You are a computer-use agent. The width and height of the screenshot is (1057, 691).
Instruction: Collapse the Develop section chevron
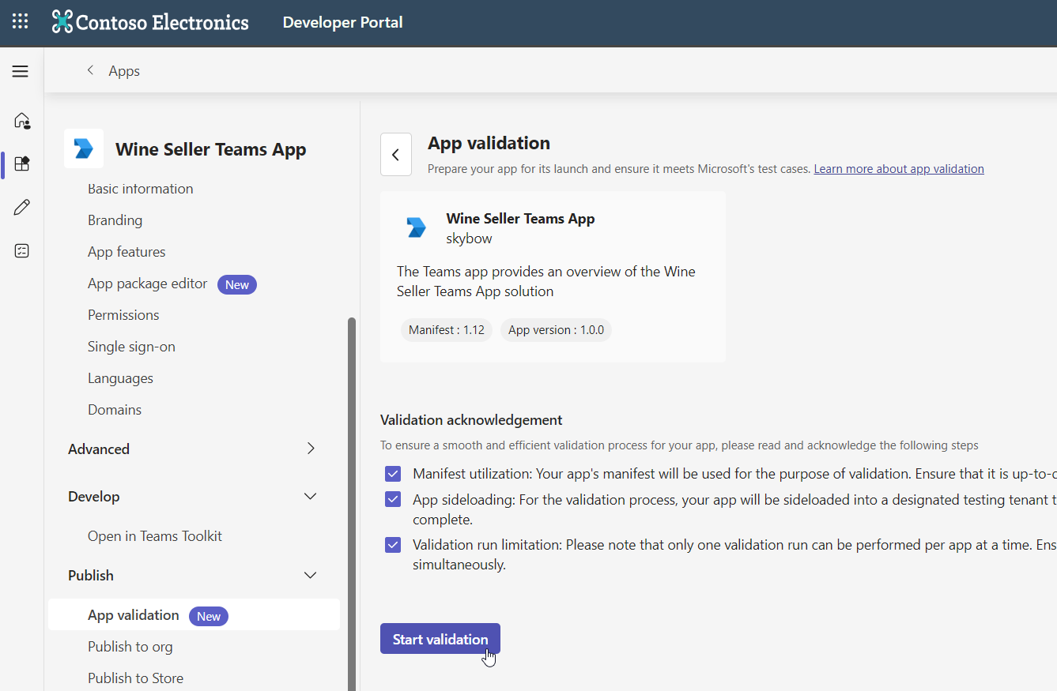[311, 496]
